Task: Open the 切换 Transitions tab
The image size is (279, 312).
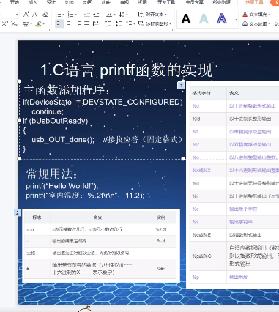Action: tap(70, 2)
